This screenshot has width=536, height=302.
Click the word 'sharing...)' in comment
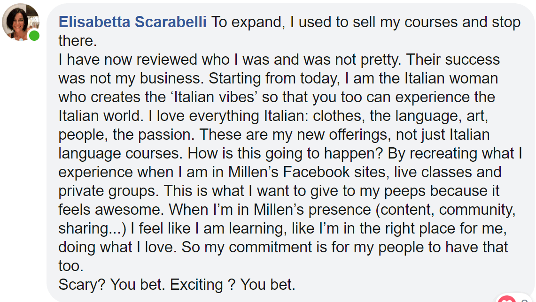point(92,229)
